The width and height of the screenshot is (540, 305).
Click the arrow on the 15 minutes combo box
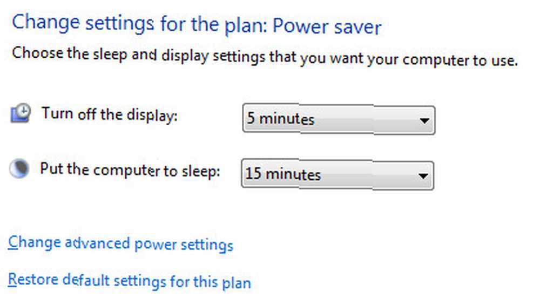pyautogui.click(x=423, y=176)
